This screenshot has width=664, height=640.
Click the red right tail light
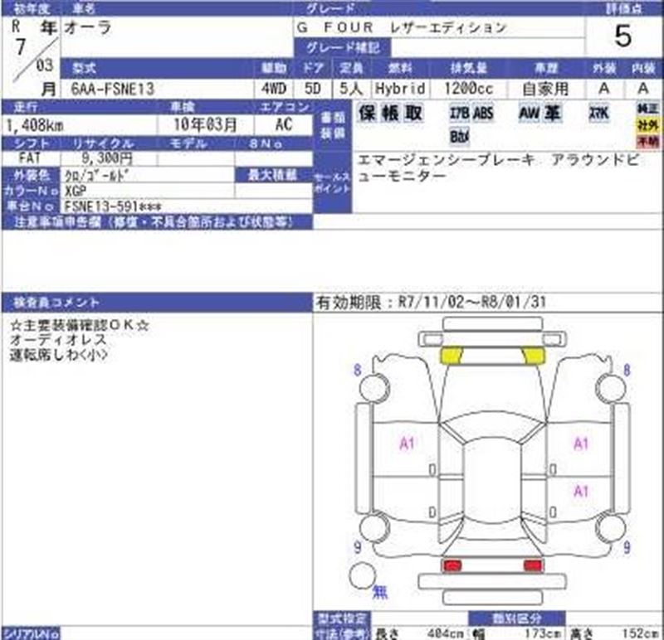(533, 565)
